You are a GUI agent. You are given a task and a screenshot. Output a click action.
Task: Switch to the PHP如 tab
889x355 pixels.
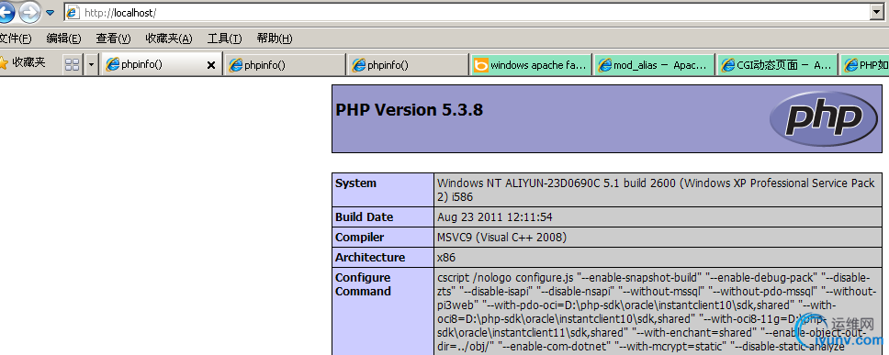[x=864, y=64]
